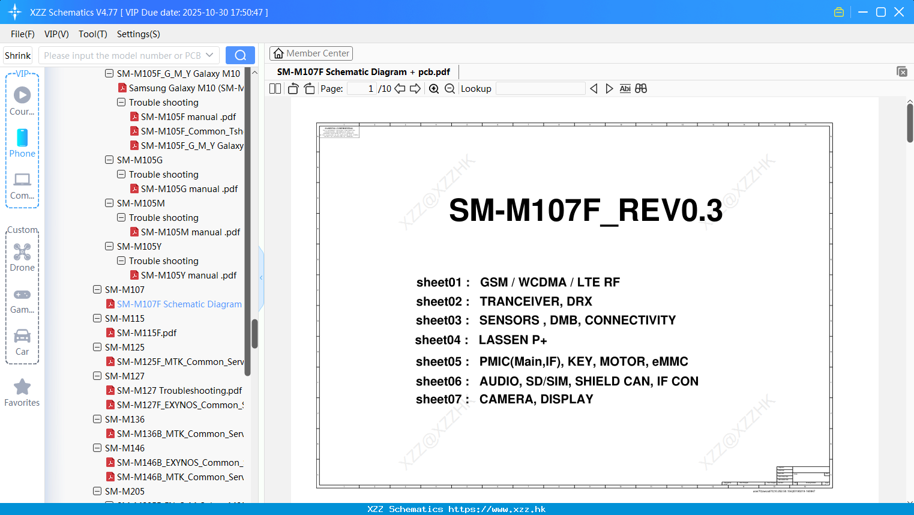Open the File(F) menu

pyautogui.click(x=23, y=34)
